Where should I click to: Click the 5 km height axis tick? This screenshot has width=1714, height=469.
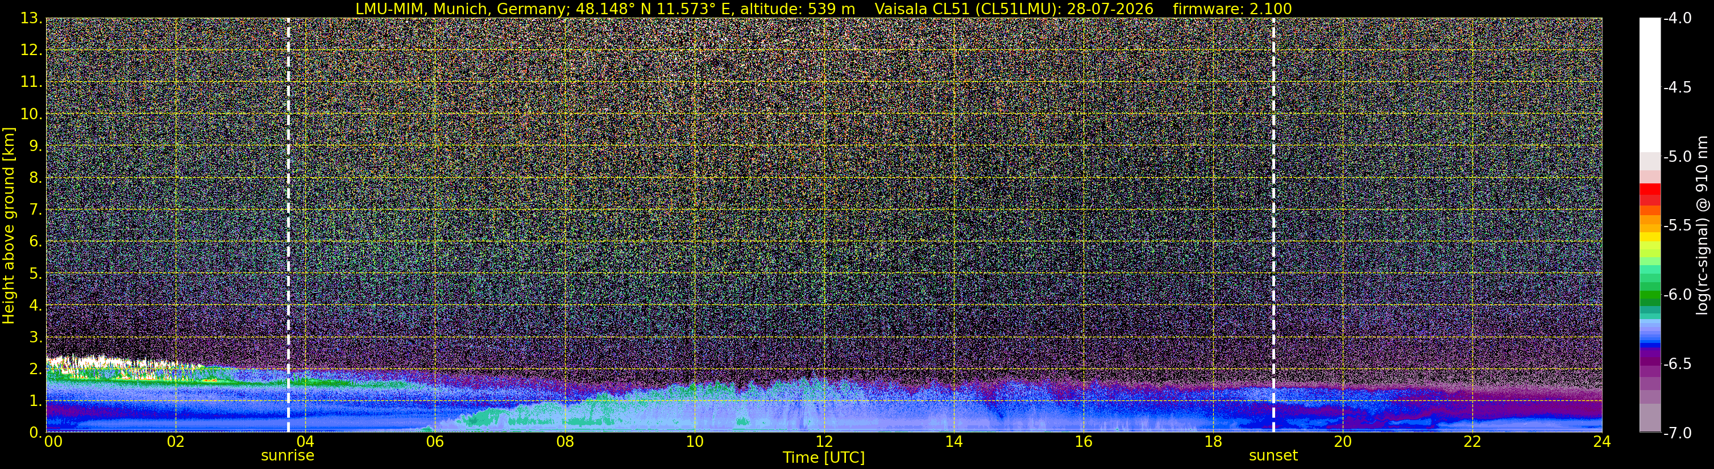click(35, 274)
